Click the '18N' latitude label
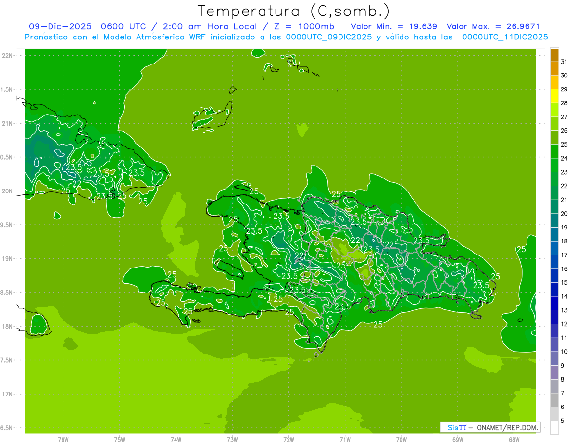This screenshot has height=446, width=577. point(7,326)
